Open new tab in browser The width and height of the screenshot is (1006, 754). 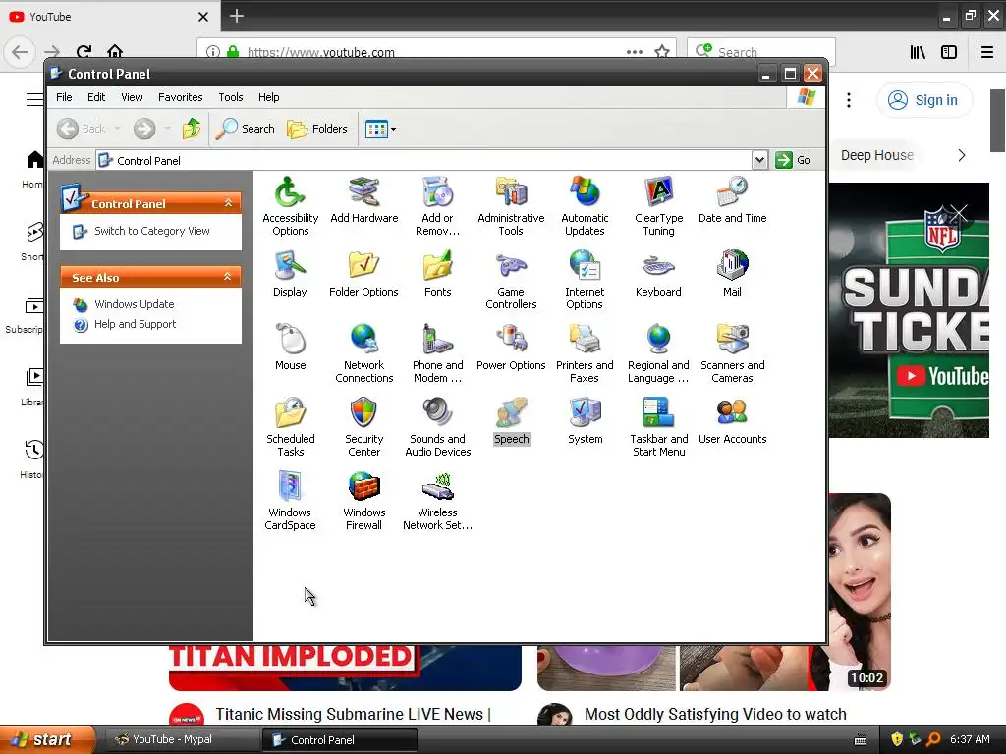[x=237, y=16]
